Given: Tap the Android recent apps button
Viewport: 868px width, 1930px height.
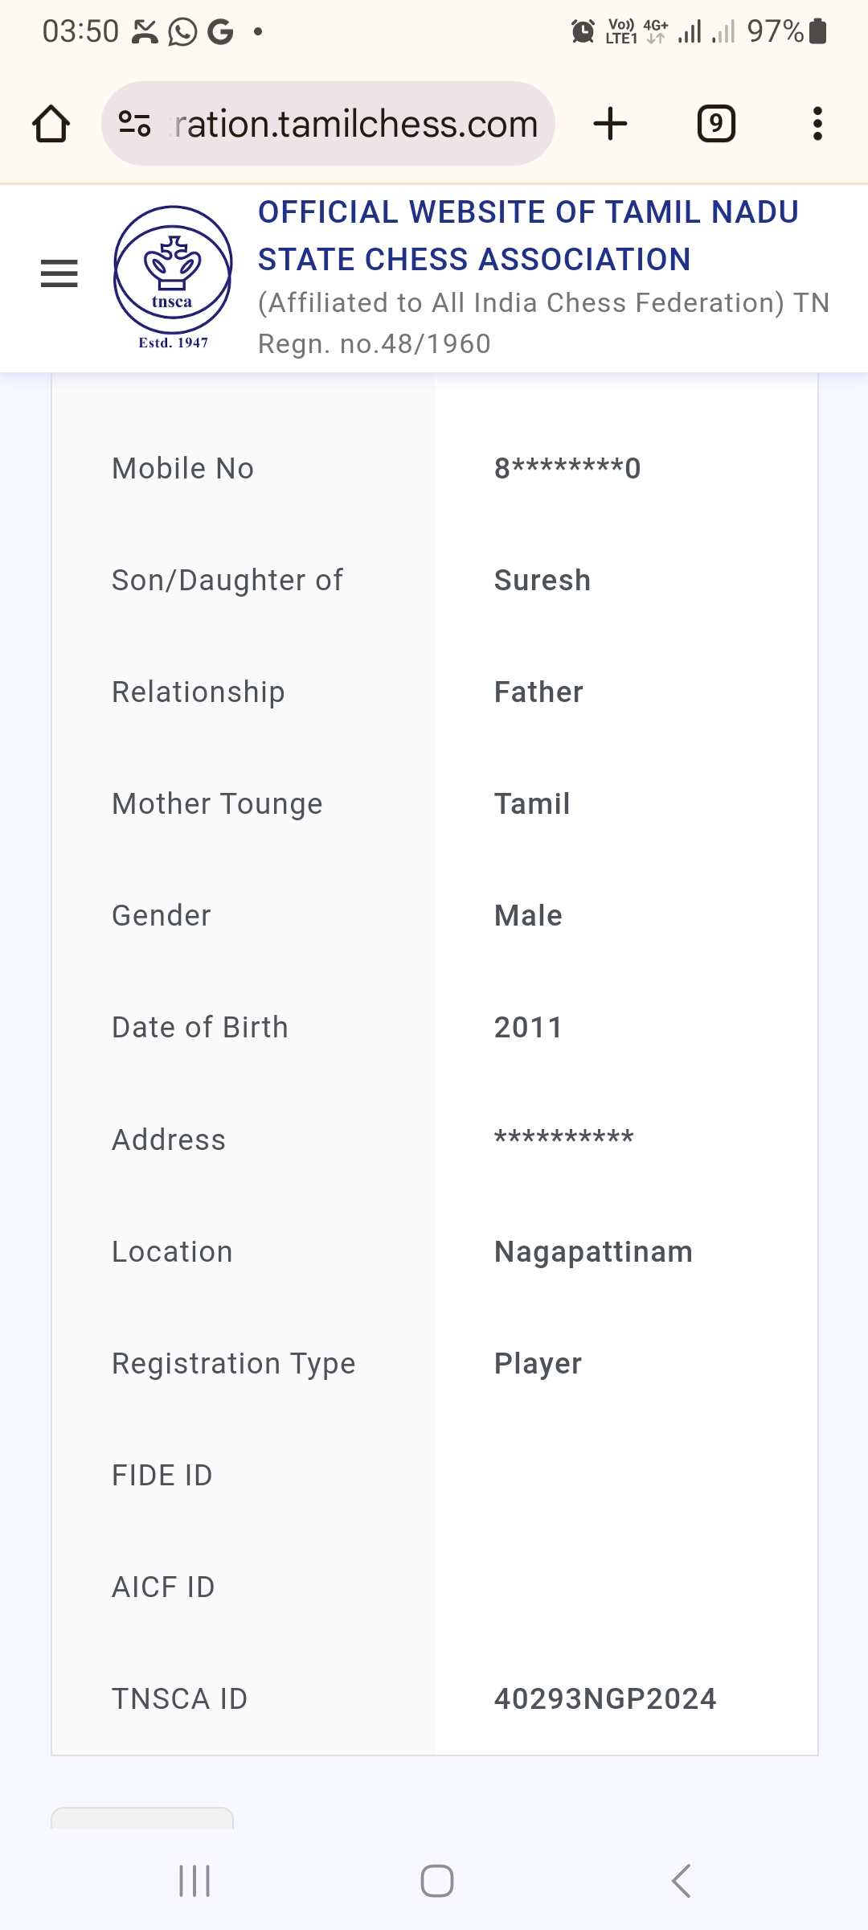Looking at the screenshot, I should (194, 1881).
